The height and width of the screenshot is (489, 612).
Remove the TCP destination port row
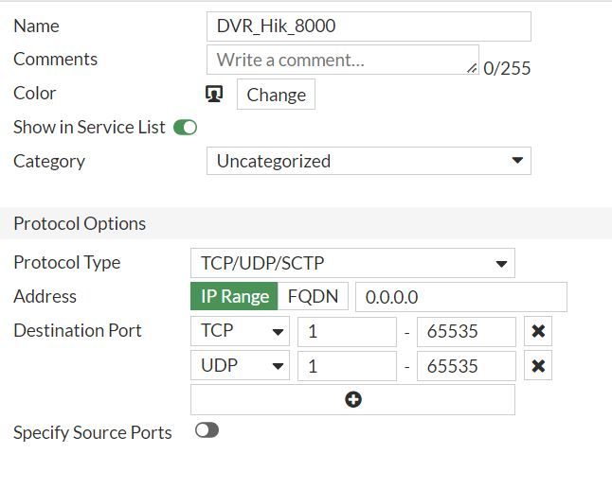(x=538, y=332)
